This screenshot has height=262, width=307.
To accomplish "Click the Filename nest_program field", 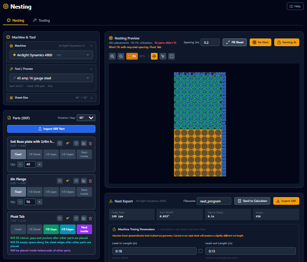I will (214, 201).
